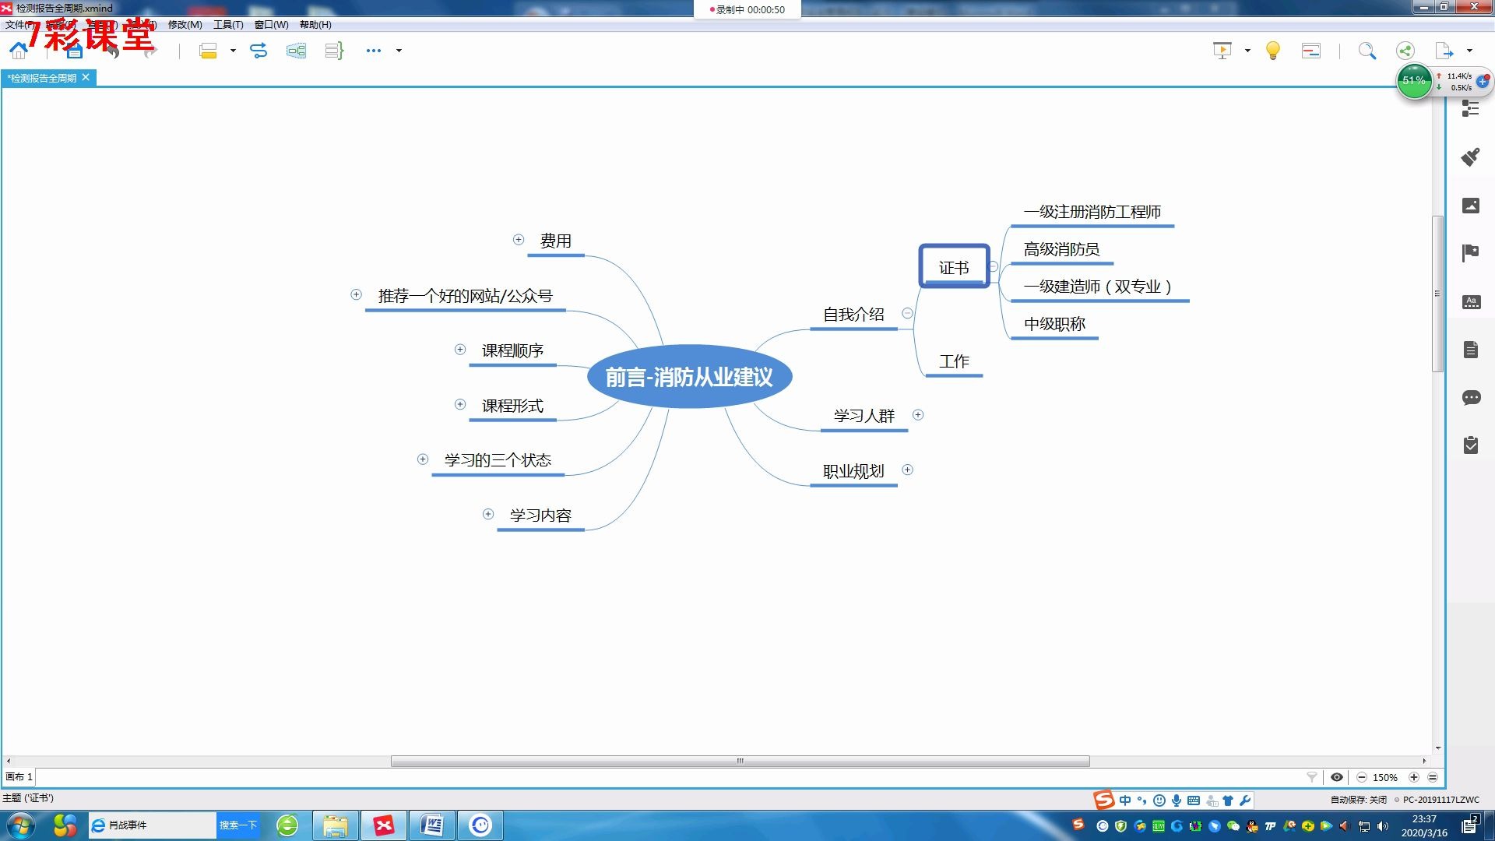
Task: Start presentation mode icon
Action: [x=1222, y=51]
